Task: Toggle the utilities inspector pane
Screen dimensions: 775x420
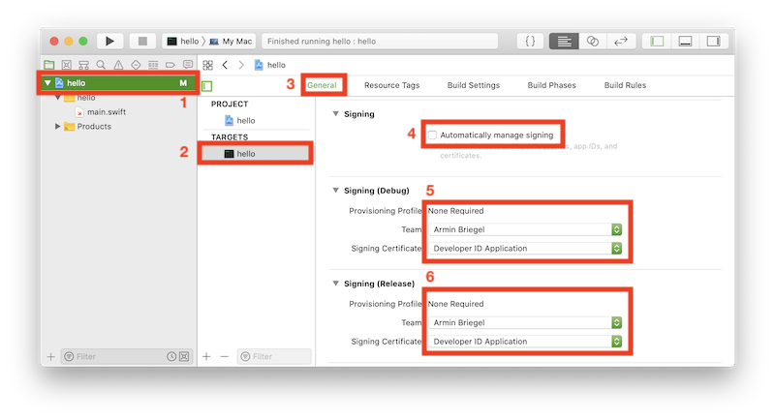Action: 713,41
